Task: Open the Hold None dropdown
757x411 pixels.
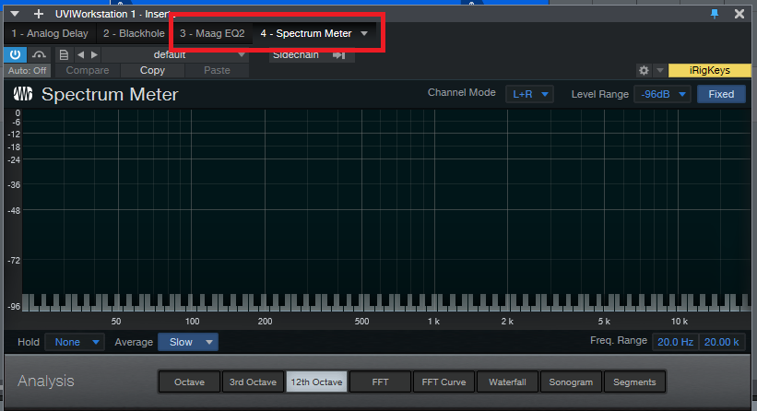Action: tap(75, 342)
